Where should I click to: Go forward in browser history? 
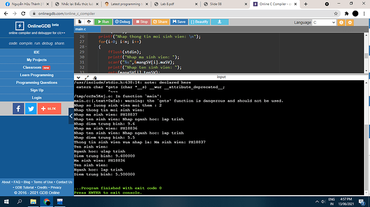click(14, 14)
